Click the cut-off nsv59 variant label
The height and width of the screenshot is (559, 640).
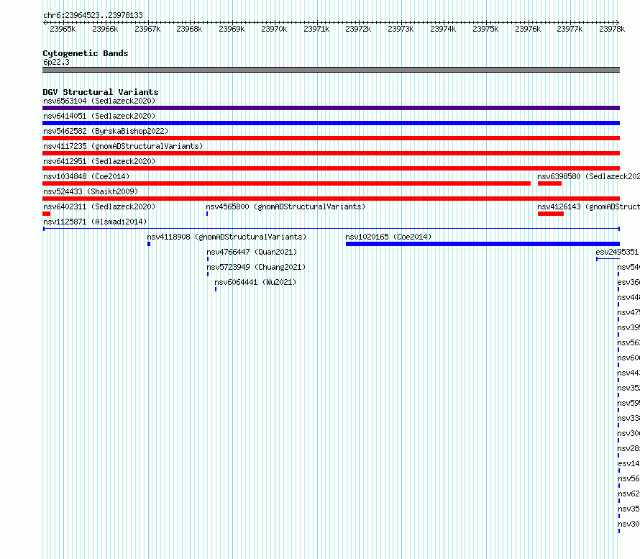coord(628,403)
